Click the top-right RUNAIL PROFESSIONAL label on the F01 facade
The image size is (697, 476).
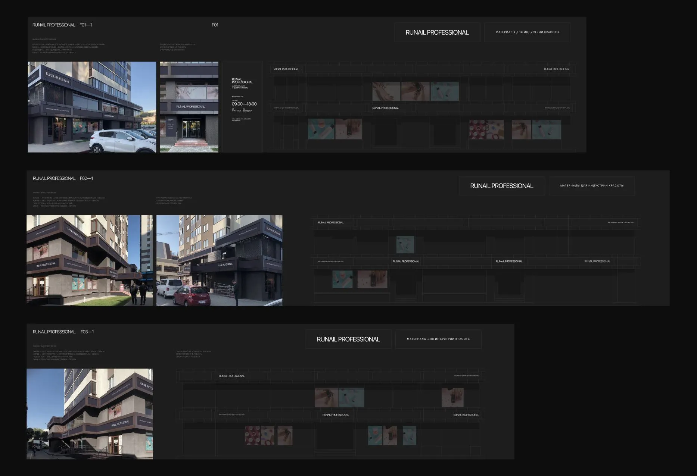coord(557,69)
